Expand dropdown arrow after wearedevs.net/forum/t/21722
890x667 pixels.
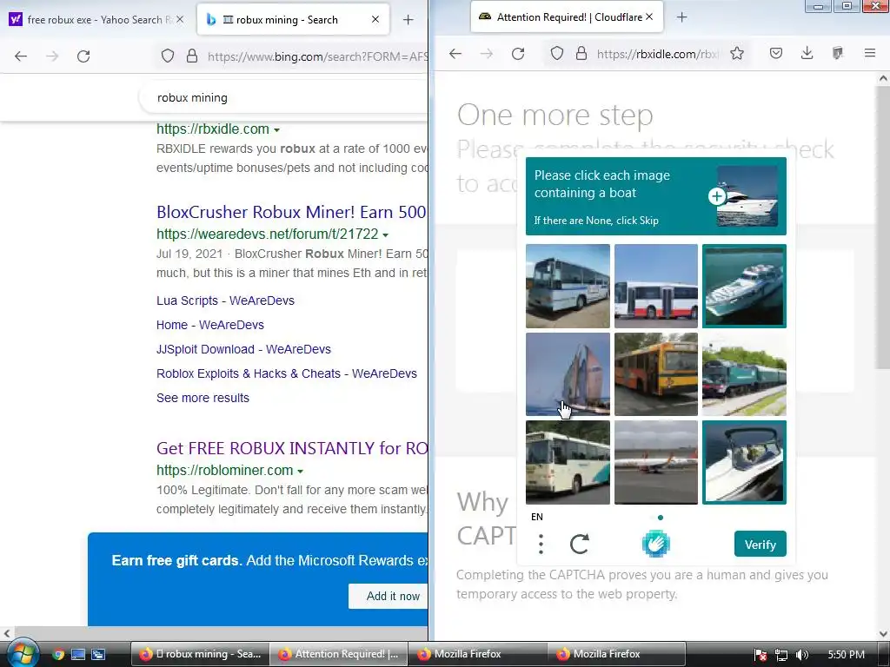[x=385, y=234]
